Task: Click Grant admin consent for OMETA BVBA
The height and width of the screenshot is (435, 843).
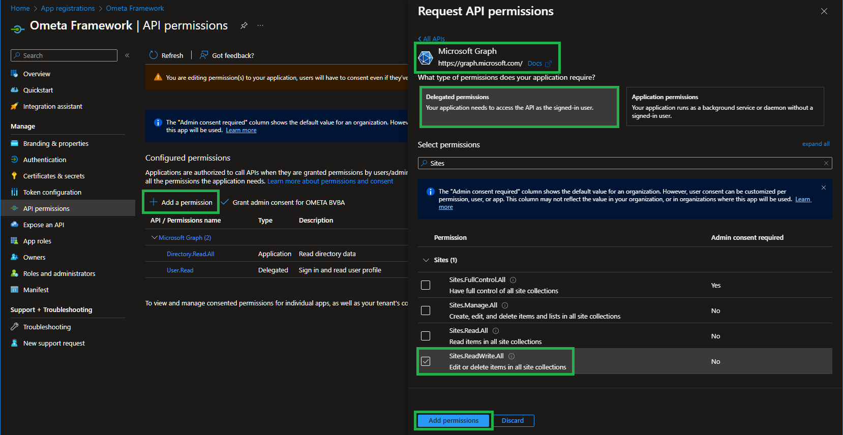Action: point(283,202)
